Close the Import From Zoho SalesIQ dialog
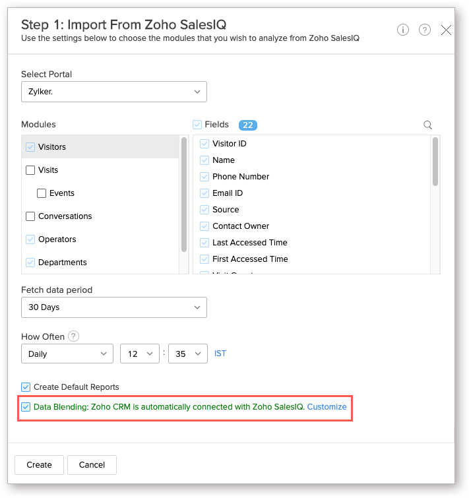469x498 pixels. (x=446, y=30)
